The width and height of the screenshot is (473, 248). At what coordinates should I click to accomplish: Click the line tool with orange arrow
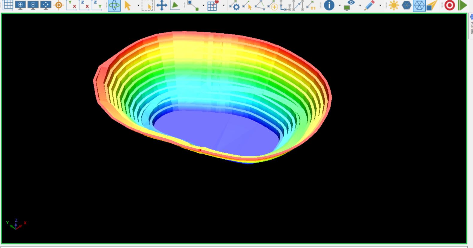[311, 5]
